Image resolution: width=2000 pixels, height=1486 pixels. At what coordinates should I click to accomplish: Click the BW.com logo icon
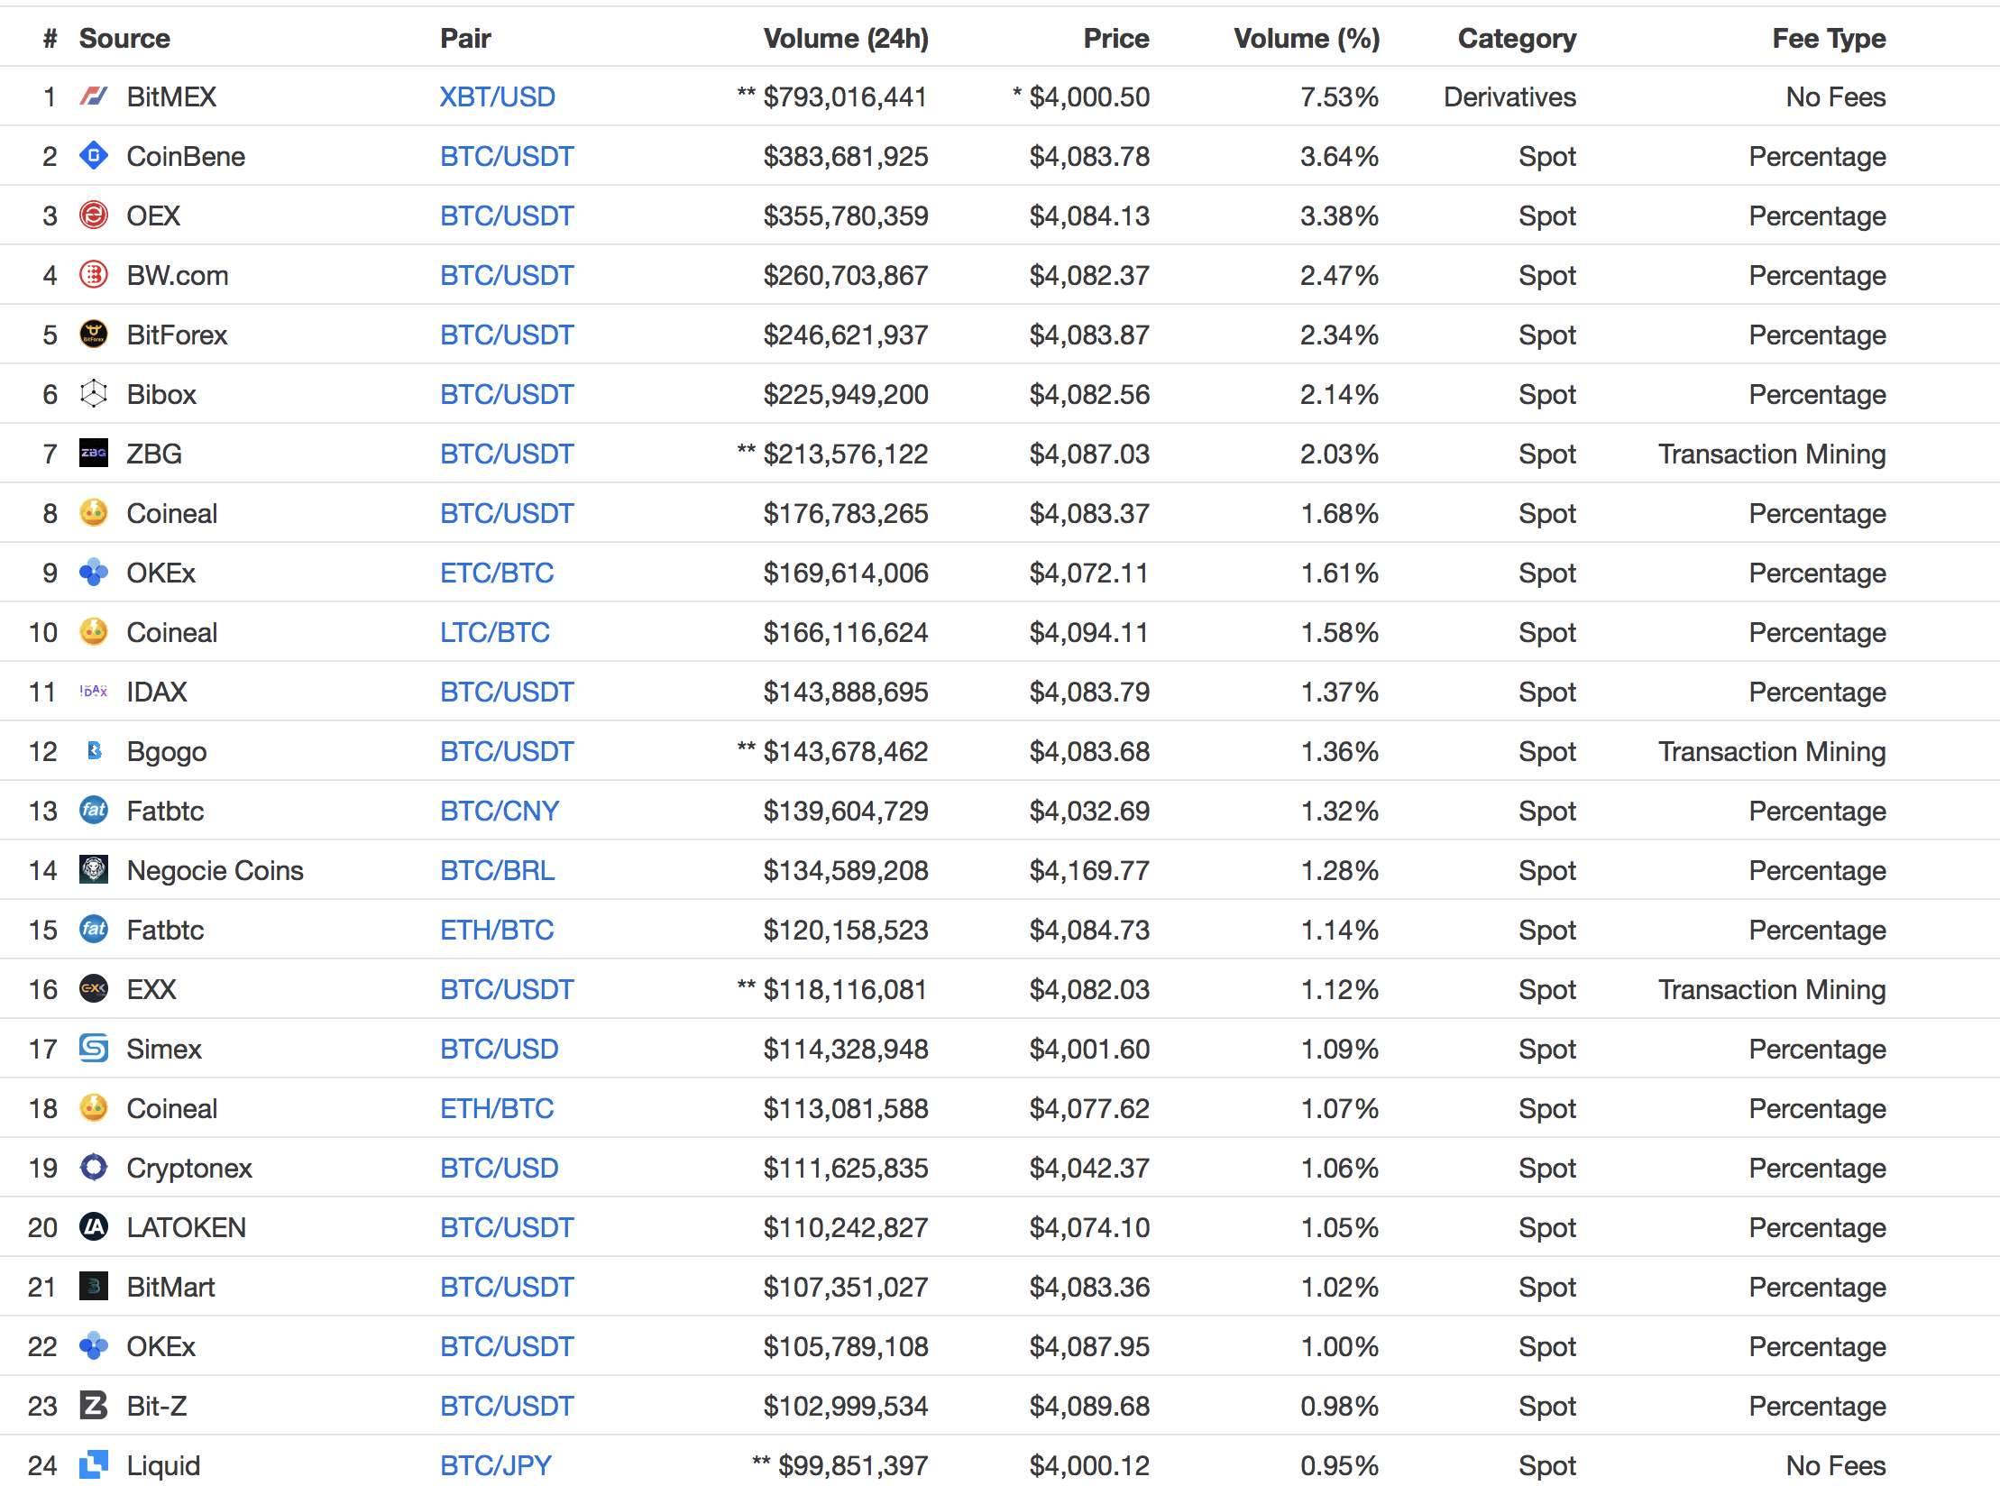[94, 274]
